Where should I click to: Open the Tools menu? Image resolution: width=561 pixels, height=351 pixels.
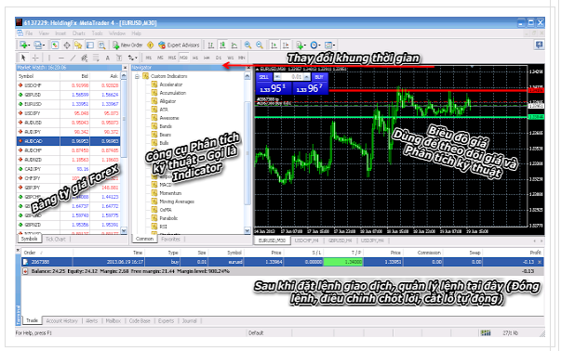click(x=97, y=33)
